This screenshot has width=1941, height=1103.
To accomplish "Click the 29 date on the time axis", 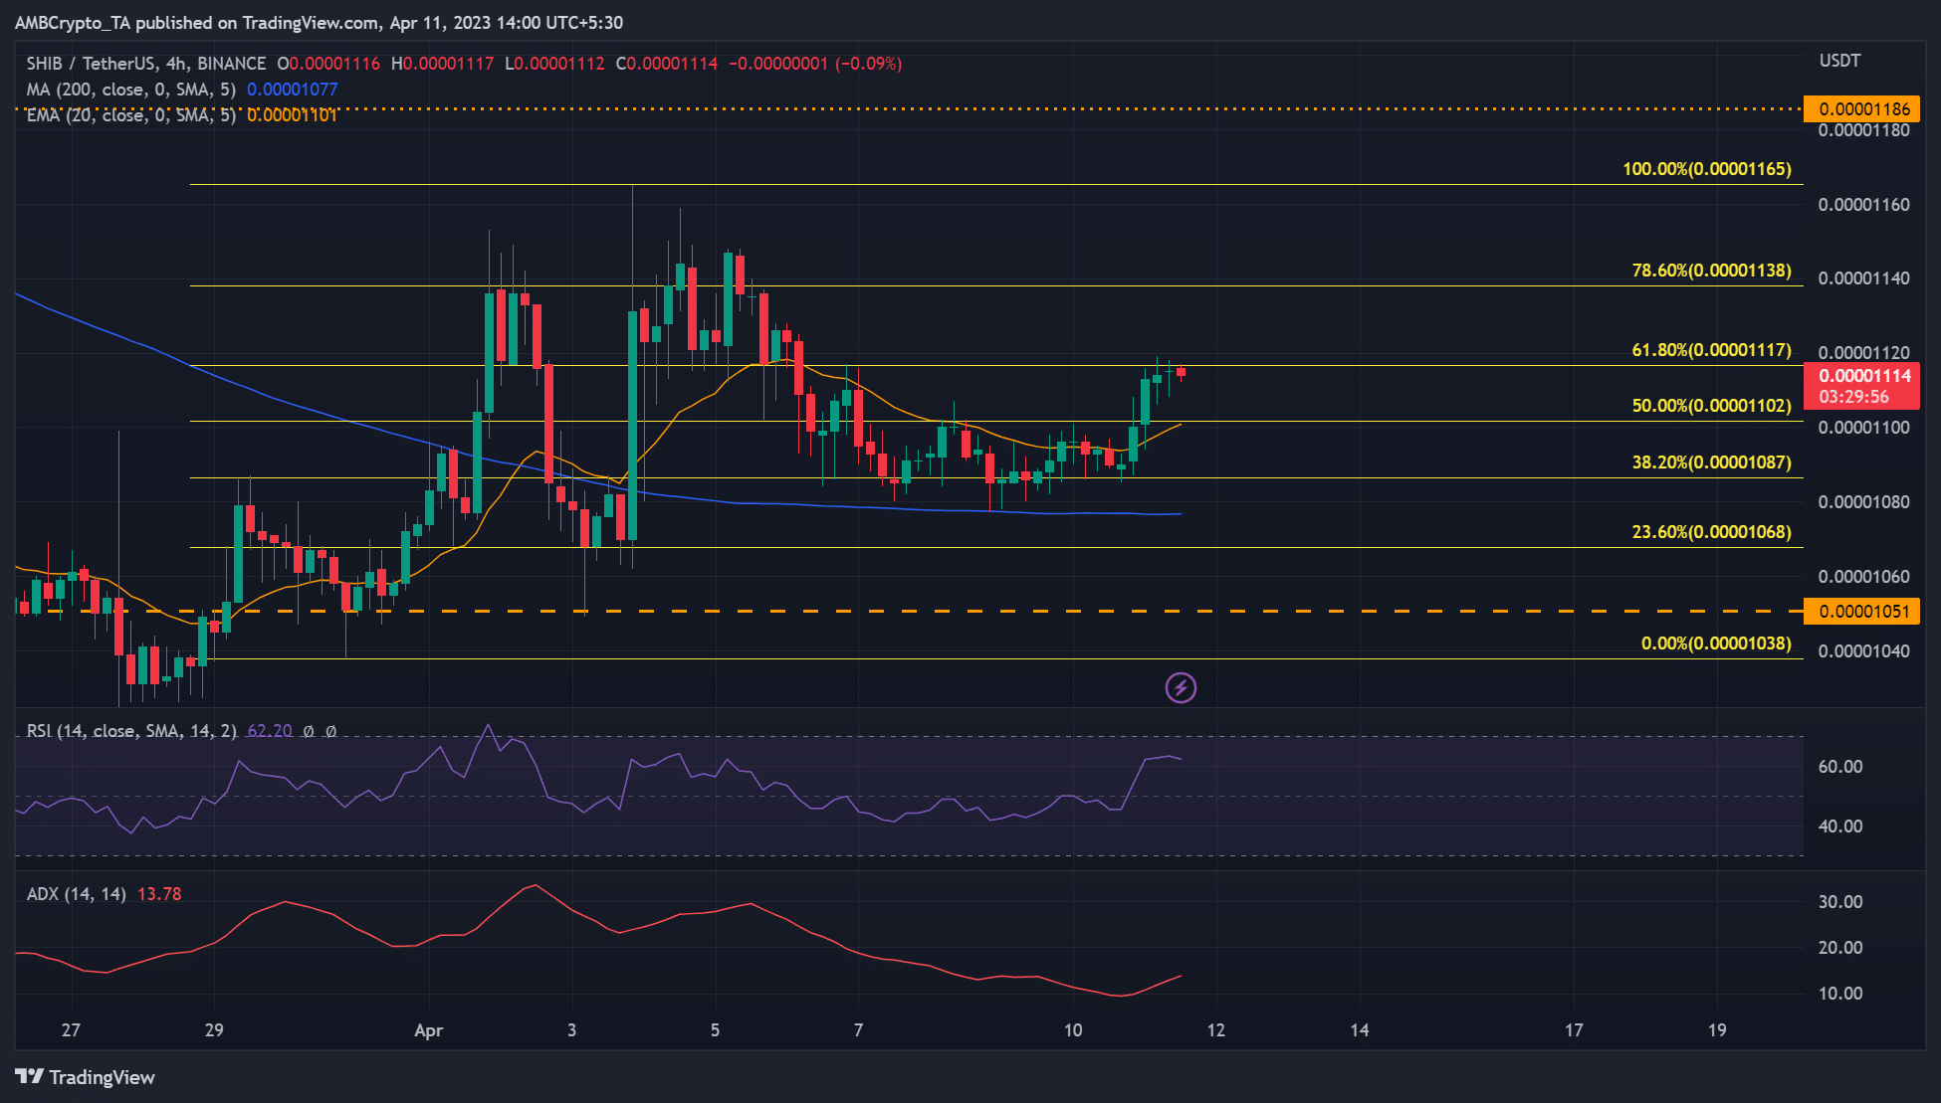I will (x=214, y=1030).
